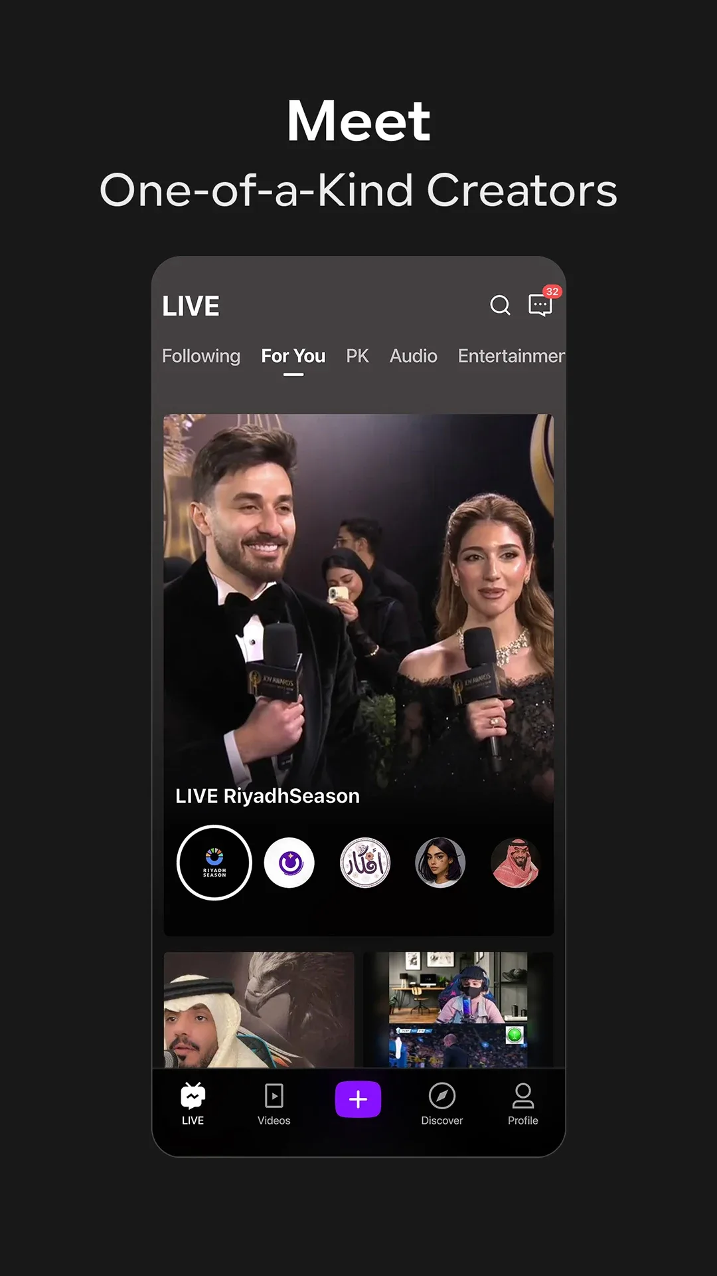The height and width of the screenshot is (1276, 717).
Task: Switch to the PK tab
Action: (357, 356)
